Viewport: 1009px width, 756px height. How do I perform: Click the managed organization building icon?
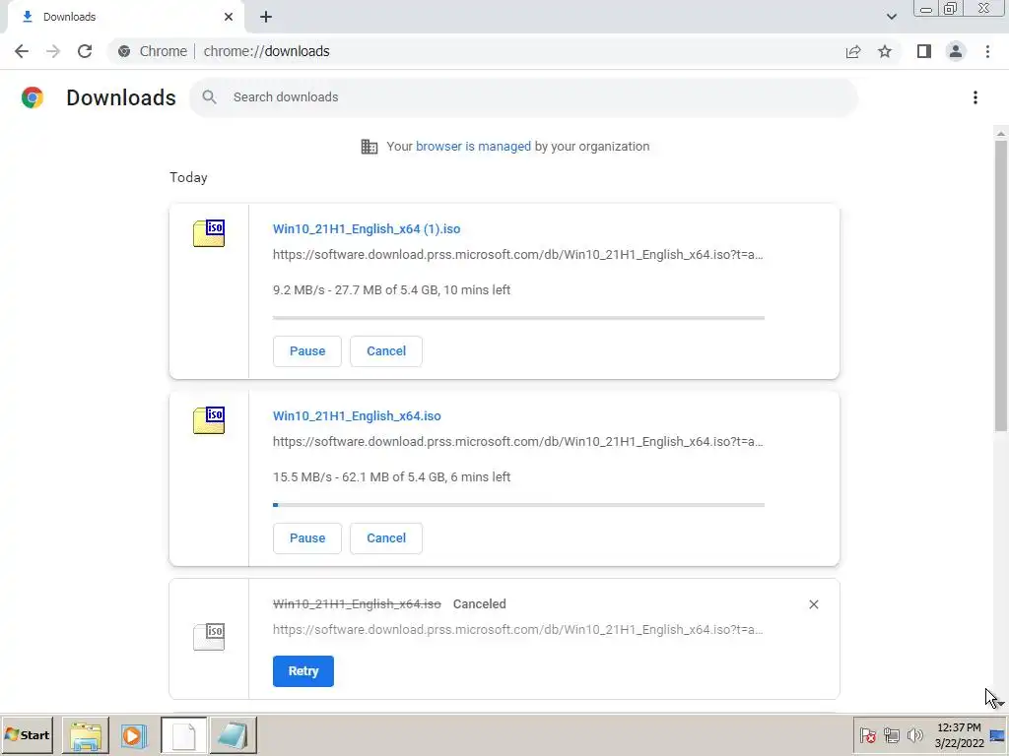coord(370,147)
